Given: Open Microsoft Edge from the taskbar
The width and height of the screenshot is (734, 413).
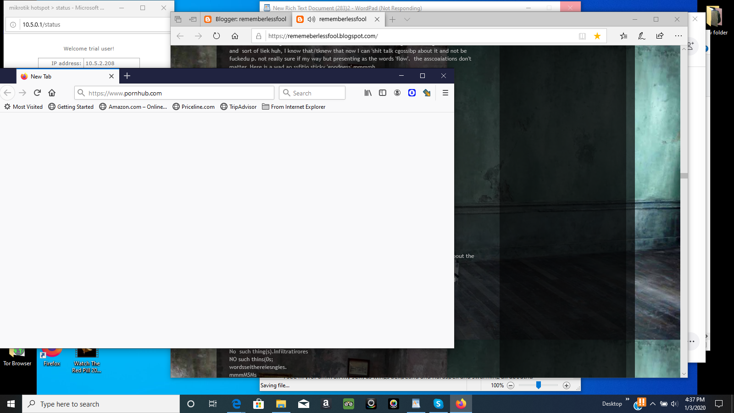Looking at the screenshot, I should coord(236,404).
